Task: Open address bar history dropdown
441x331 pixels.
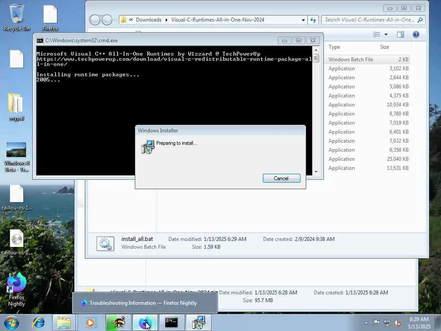Action: [x=303, y=20]
